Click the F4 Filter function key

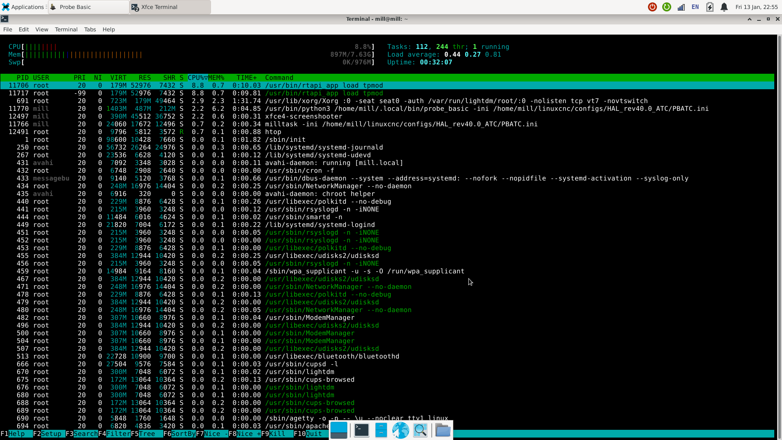click(114, 433)
